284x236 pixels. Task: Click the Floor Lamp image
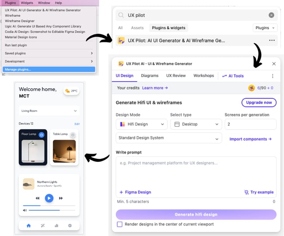tap(33, 151)
